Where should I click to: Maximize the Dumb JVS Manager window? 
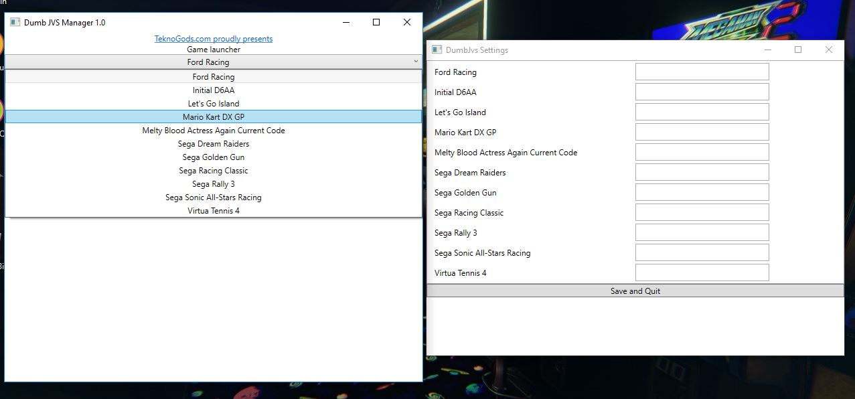[x=376, y=22]
